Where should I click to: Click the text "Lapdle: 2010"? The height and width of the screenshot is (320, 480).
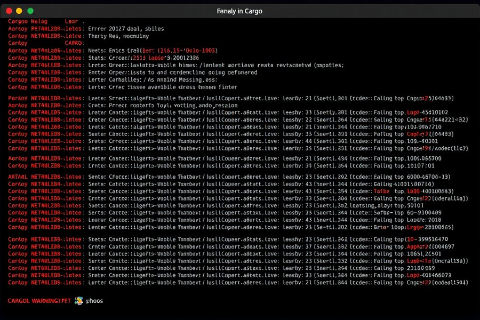tap(424, 220)
